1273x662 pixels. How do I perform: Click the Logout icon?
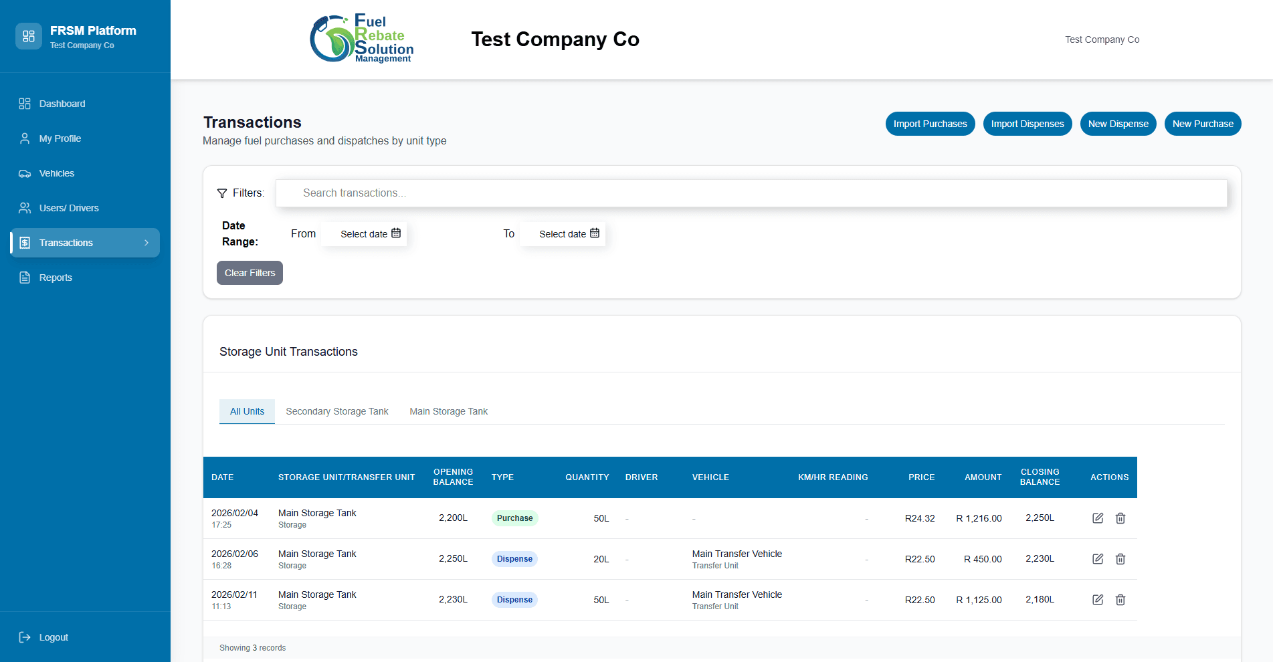pos(25,637)
